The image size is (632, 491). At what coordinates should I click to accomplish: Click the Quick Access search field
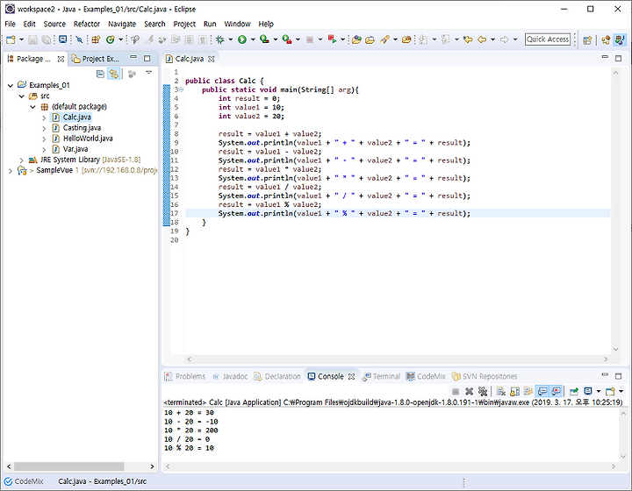pos(548,39)
